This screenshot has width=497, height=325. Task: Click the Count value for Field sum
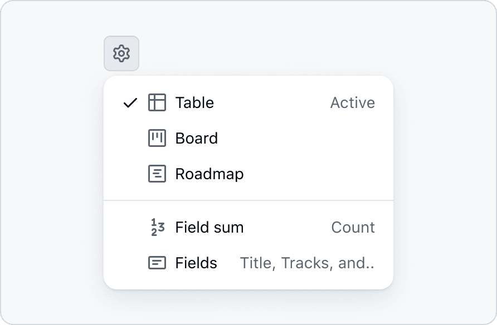click(x=353, y=227)
